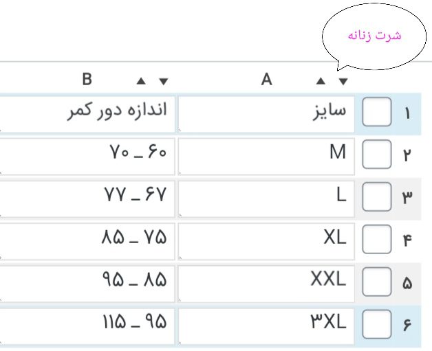The width and height of the screenshot is (432, 351).
Task: Mark the checkbox on the XXL row
Action: coord(376,283)
